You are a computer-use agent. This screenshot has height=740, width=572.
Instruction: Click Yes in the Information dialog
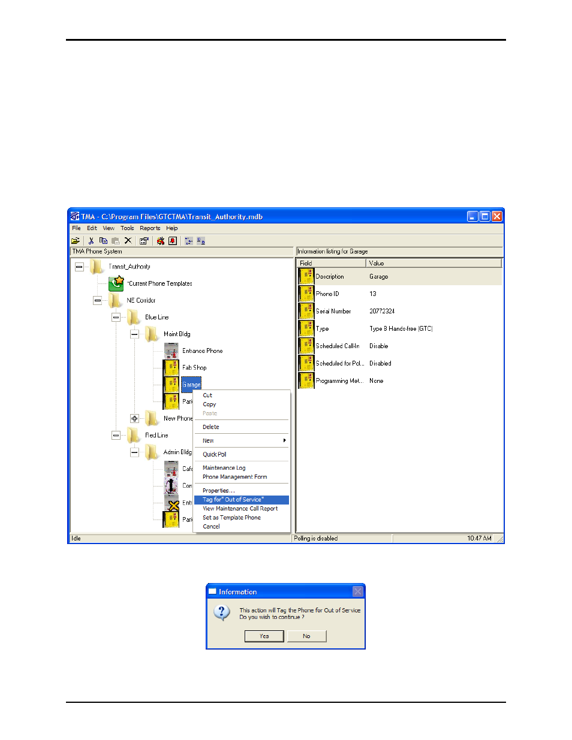pyautogui.click(x=264, y=636)
